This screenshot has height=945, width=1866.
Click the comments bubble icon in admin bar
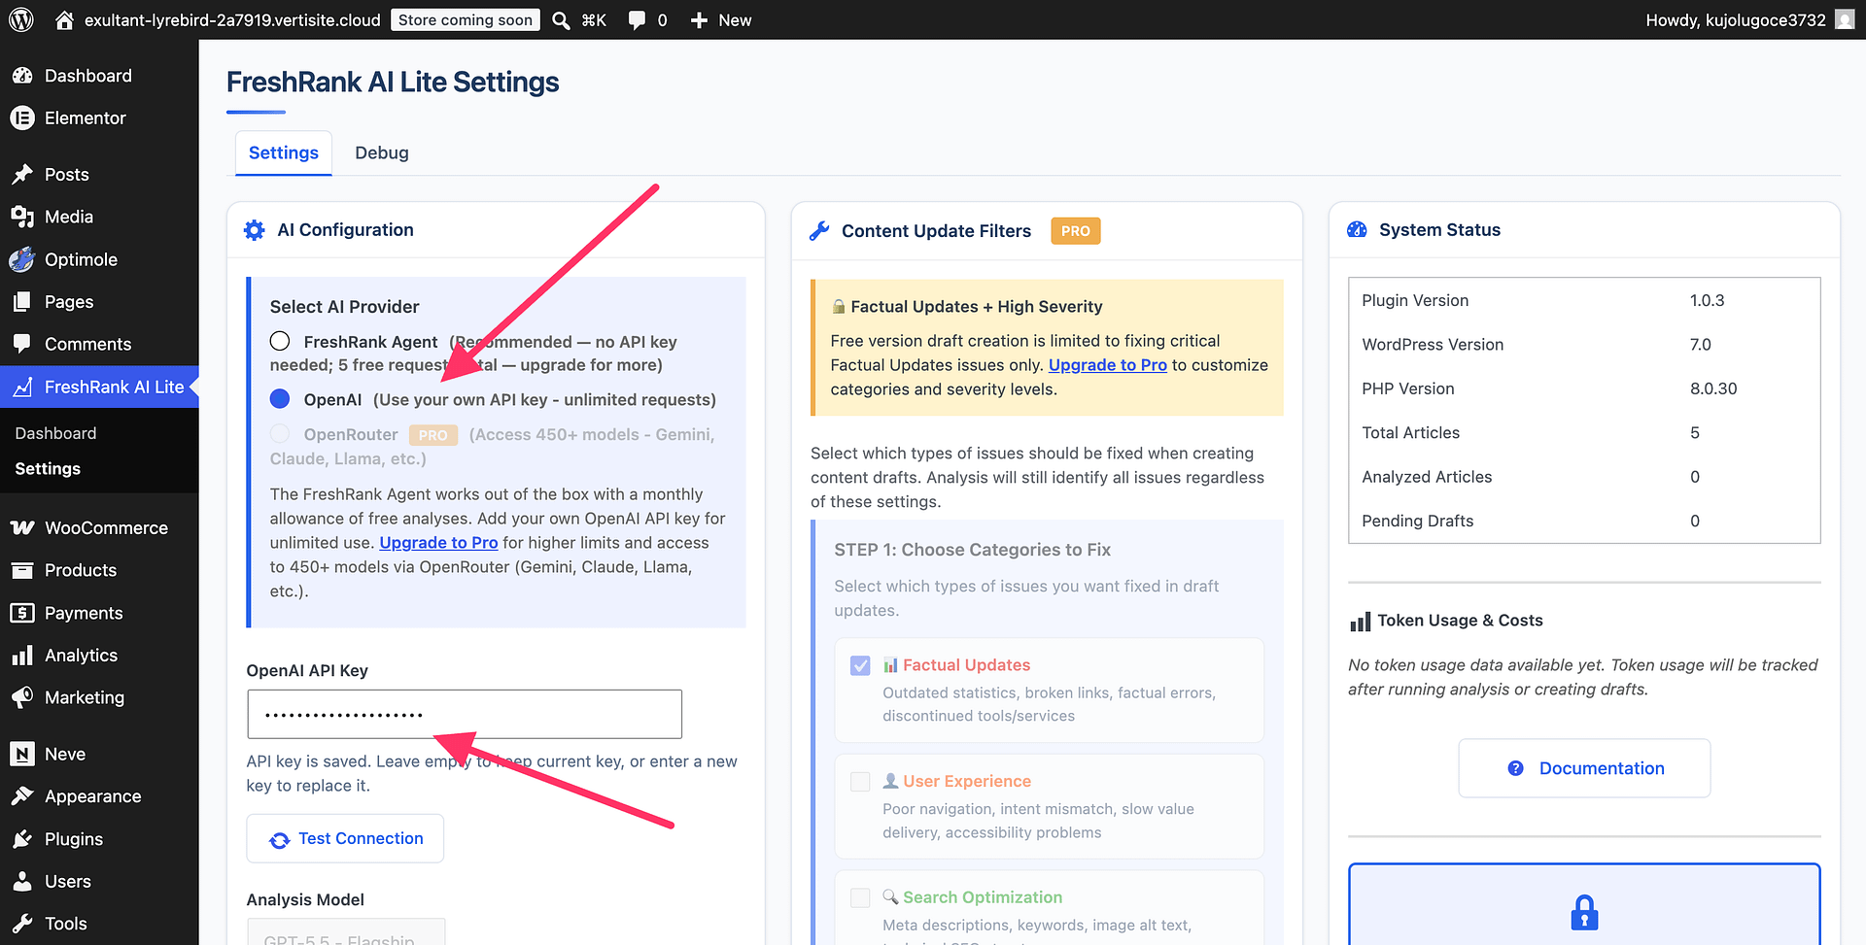pos(637,20)
